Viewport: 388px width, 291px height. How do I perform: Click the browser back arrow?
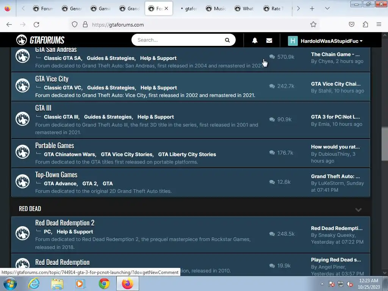pos(9,25)
